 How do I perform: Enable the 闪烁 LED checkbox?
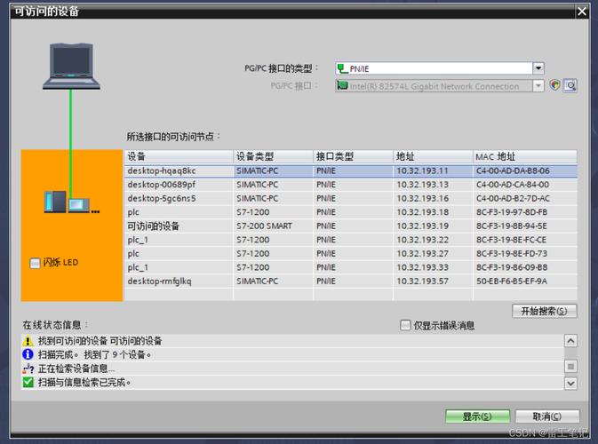tap(35, 263)
